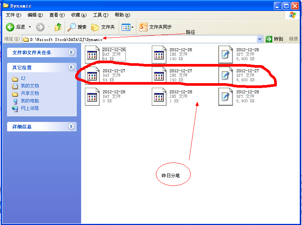The width and height of the screenshot is (302, 225).
Task: Click the Network Neighborhood icon (网上邻居)
Action: pos(15,109)
